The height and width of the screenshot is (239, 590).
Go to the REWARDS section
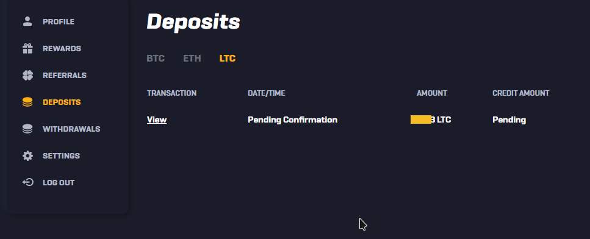tap(62, 49)
